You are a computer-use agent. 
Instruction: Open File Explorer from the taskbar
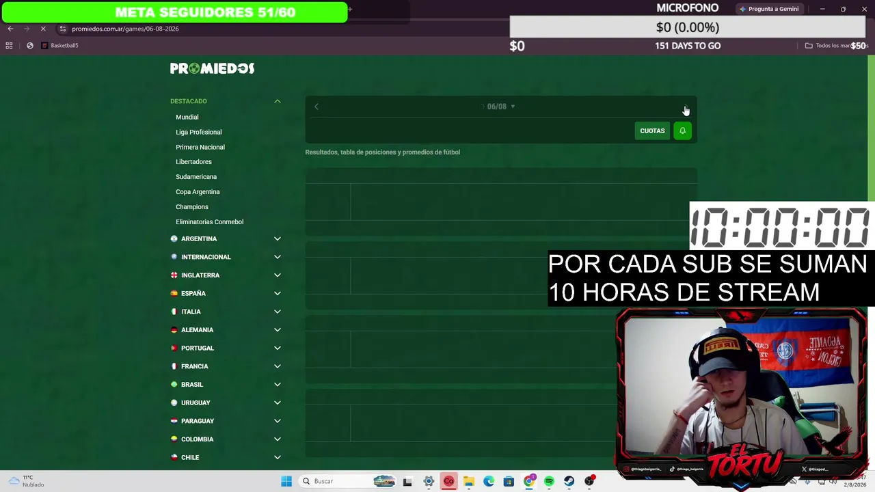click(x=468, y=481)
